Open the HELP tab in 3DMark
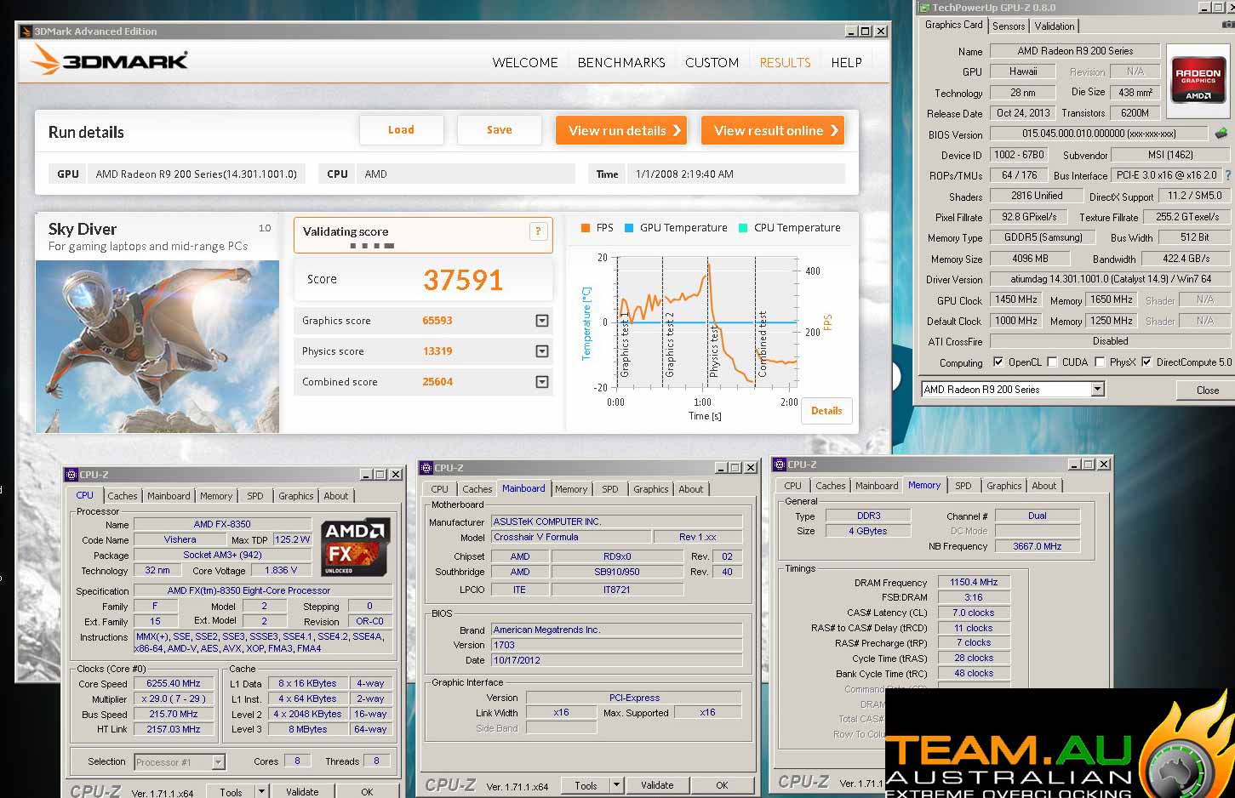Screen dimensions: 1235x798 [x=846, y=63]
